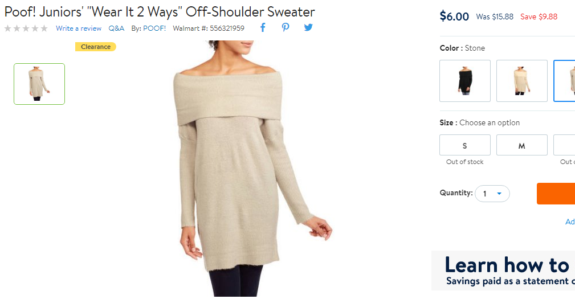The height and width of the screenshot is (299, 575).
Task: Click the five-star rating icons
Action: (x=26, y=28)
